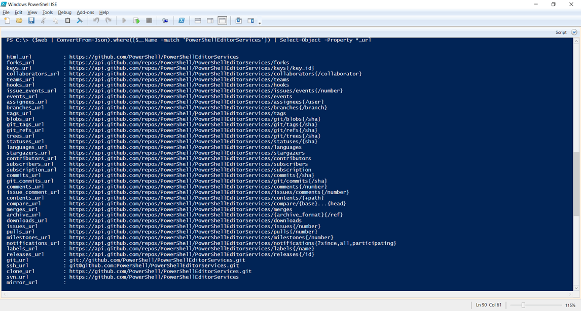
Task: Clear the Console Pane
Action: (x=80, y=20)
